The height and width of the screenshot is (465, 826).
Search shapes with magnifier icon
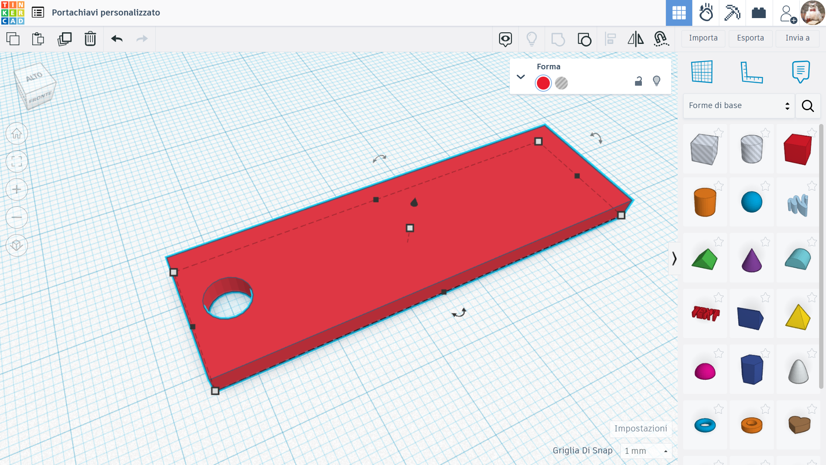pyautogui.click(x=808, y=106)
